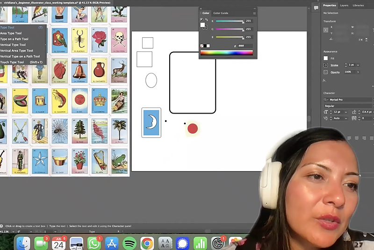Open the kerning Auto dropdown
Image resolution: width=374 pixels, height=250 pixels.
point(346,118)
